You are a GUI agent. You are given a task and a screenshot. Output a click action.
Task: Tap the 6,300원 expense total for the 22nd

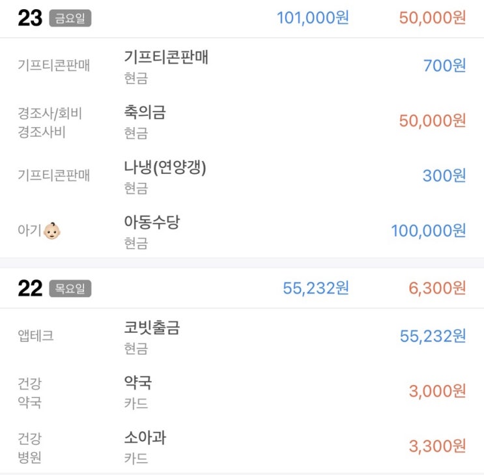coord(437,288)
